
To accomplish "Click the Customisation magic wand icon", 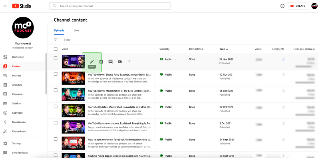I will [5, 131].
